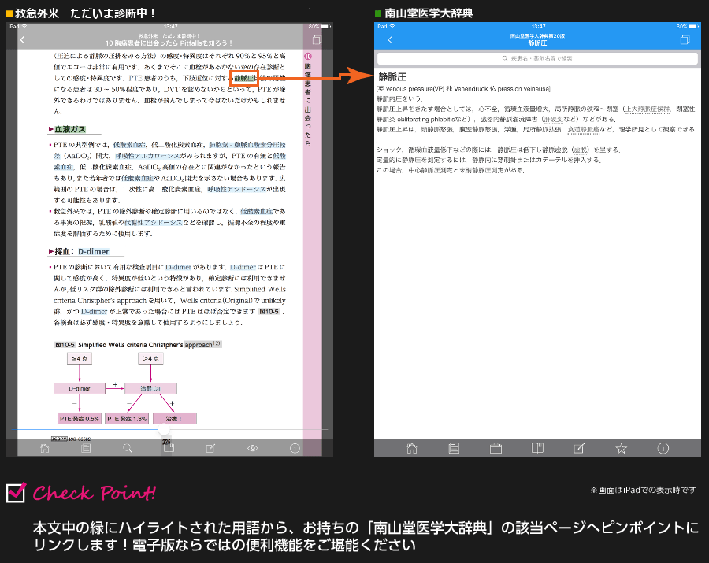Open the linked term 肝硬変
The width and height of the screenshot is (709, 563).
tap(552, 119)
